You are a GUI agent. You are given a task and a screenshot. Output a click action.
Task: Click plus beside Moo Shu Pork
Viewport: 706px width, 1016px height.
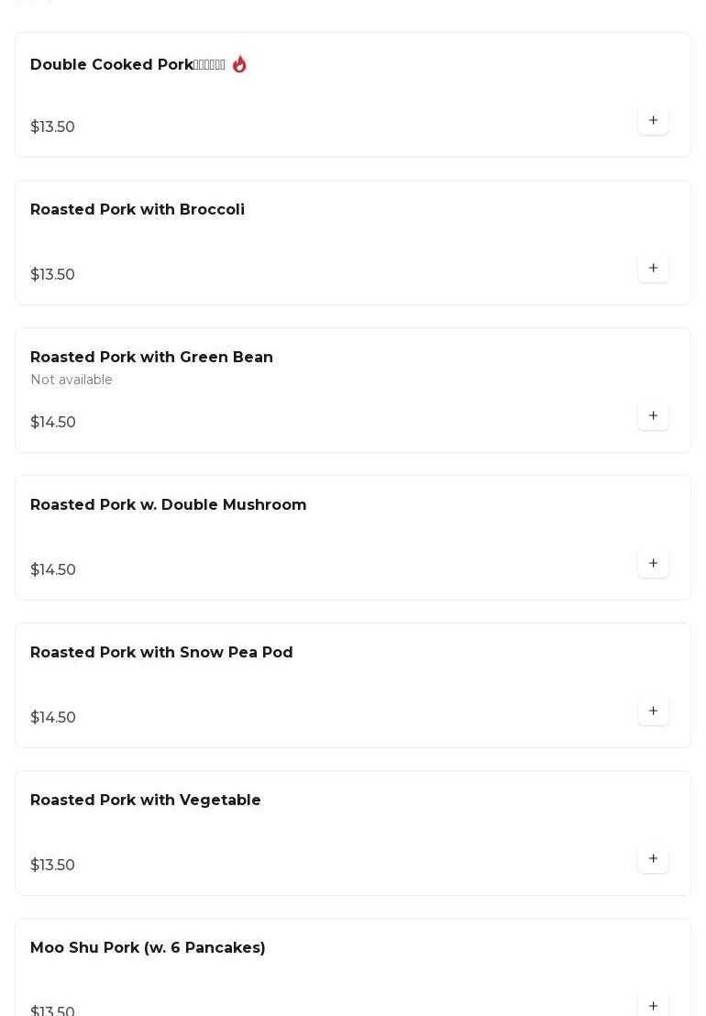click(x=653, y=1006)
